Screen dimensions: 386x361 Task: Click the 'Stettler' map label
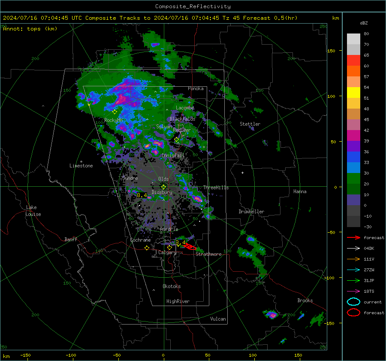tap(250, 124)
